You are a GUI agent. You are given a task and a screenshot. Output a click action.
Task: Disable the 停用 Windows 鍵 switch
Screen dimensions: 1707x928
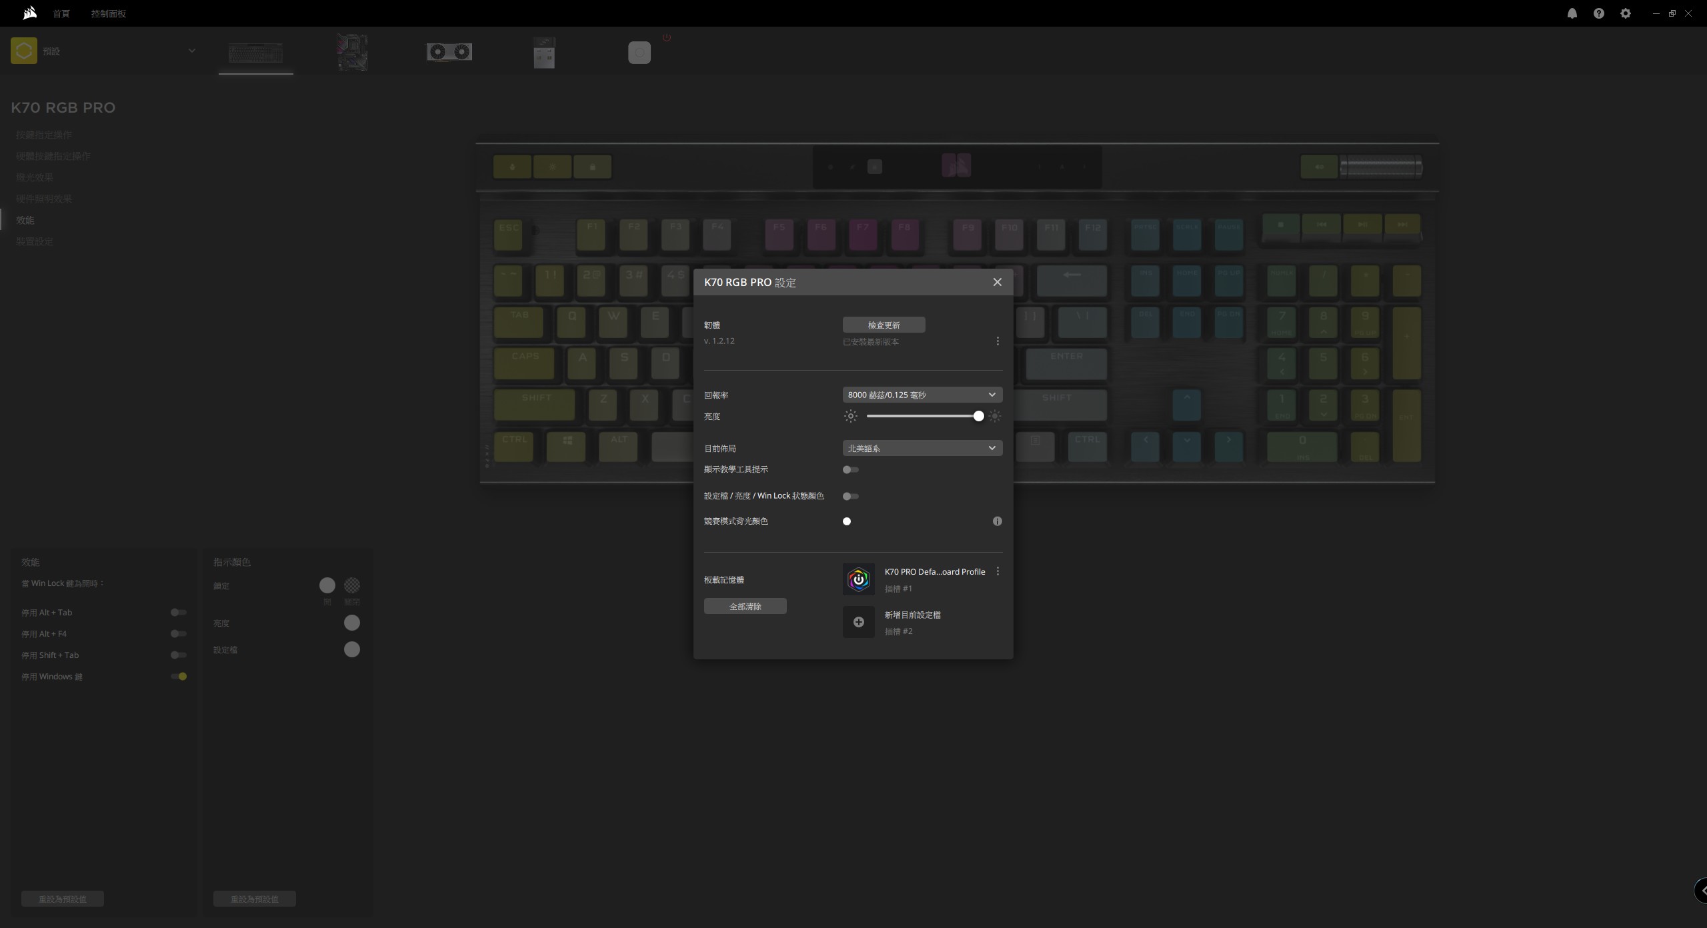coord(178,677)
